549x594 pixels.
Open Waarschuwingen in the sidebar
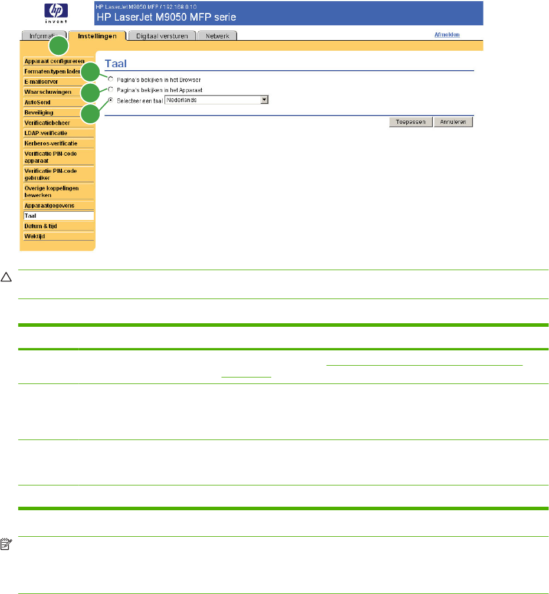tap(58, 91)
